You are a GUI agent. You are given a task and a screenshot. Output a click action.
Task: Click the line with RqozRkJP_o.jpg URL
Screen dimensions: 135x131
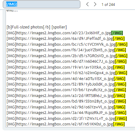[66, 113]
